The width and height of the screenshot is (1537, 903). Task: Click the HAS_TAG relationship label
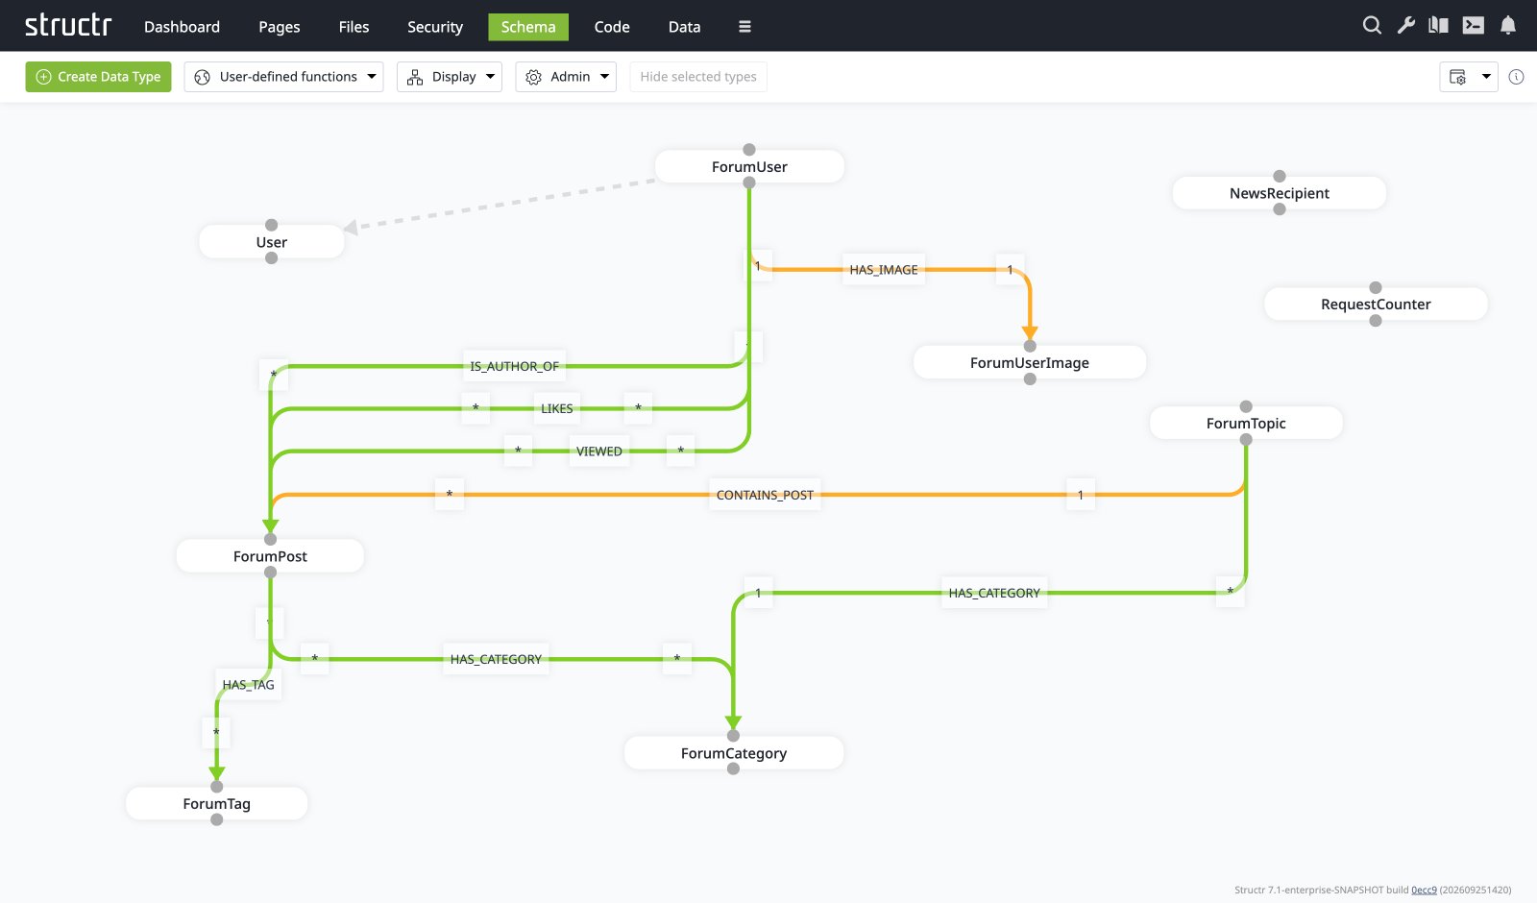click(x=249, y=685)
